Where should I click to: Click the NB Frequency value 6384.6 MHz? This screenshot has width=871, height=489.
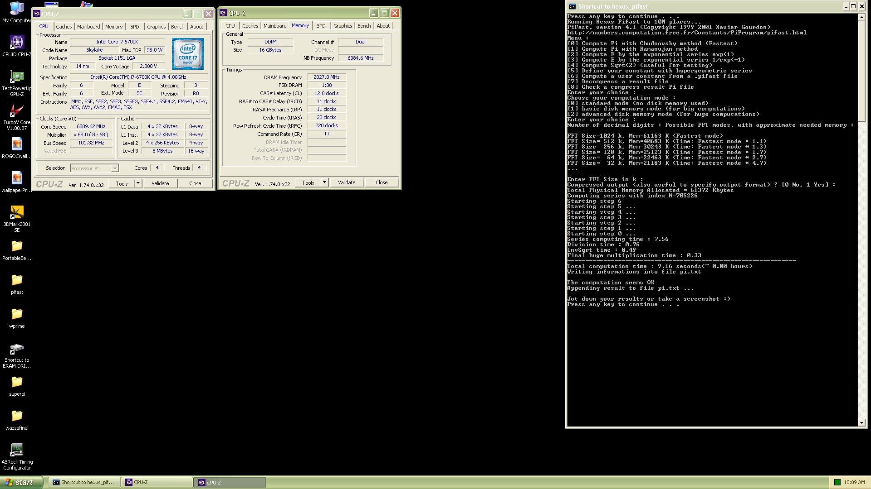point(361,58)
